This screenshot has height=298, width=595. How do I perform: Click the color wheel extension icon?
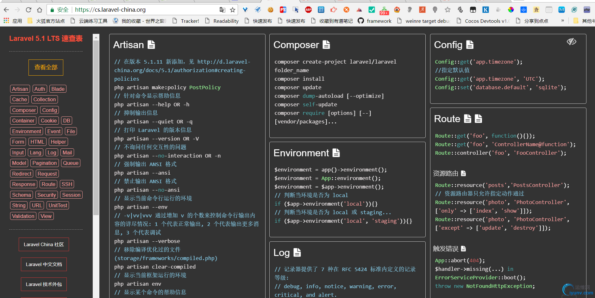click(511, 10)
